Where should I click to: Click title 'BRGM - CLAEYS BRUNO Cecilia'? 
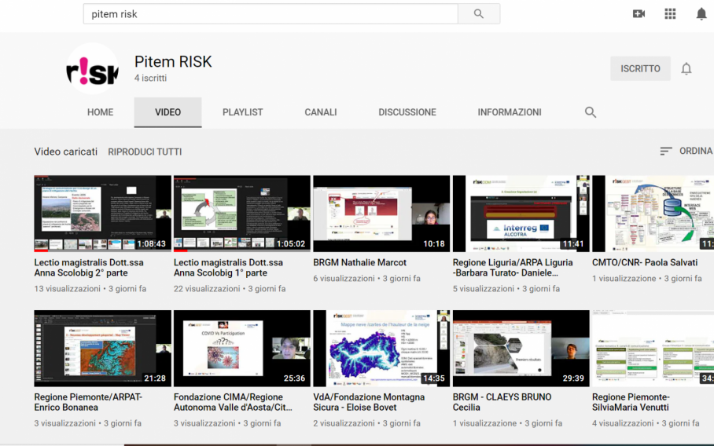click(502, 402)
